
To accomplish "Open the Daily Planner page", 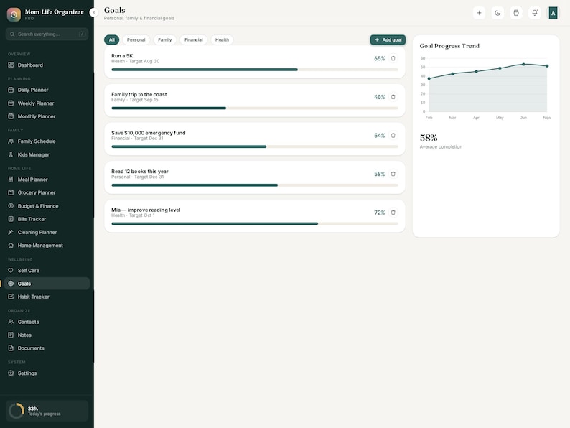I will 47,90.
